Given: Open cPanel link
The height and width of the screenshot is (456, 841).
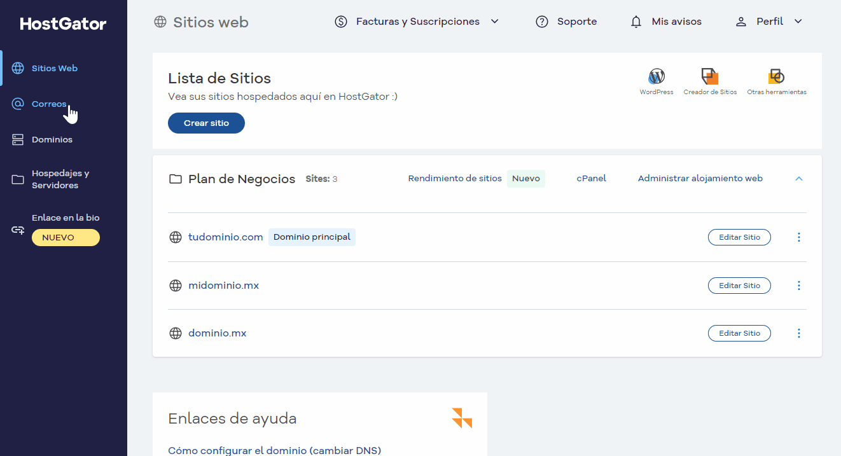Looking at the screenshot, I should [592, 178].
